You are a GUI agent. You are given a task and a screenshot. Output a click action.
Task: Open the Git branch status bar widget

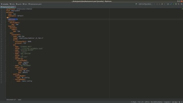[175, 102]
